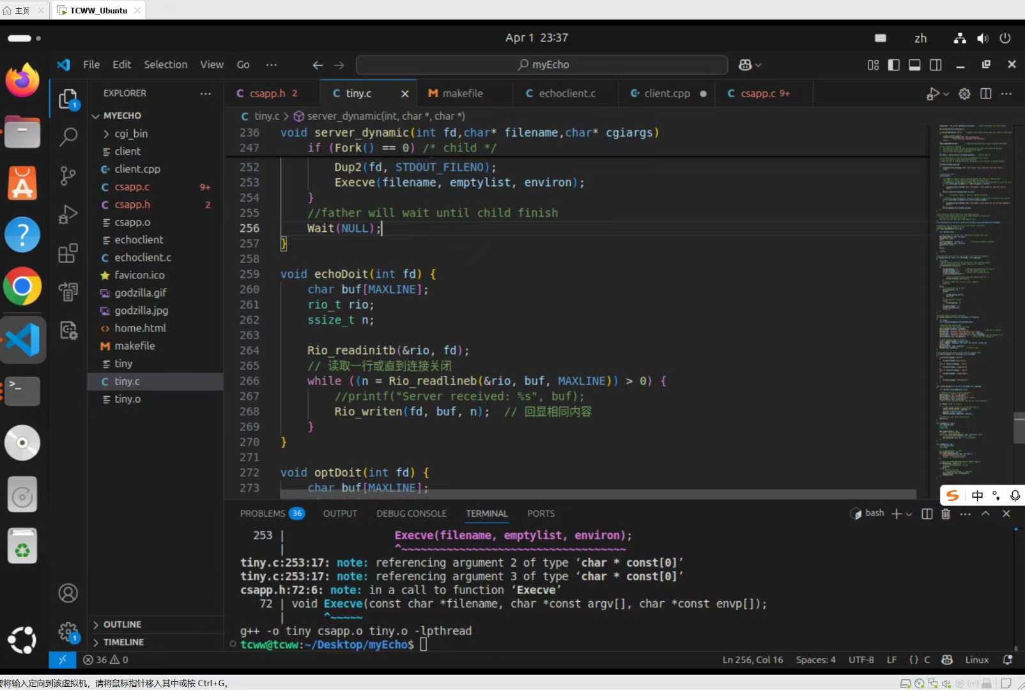Click the myEcho command center search box
The height and width of the screenshot is (690, 1025).
pyautogui.click(x=542, y=65)
